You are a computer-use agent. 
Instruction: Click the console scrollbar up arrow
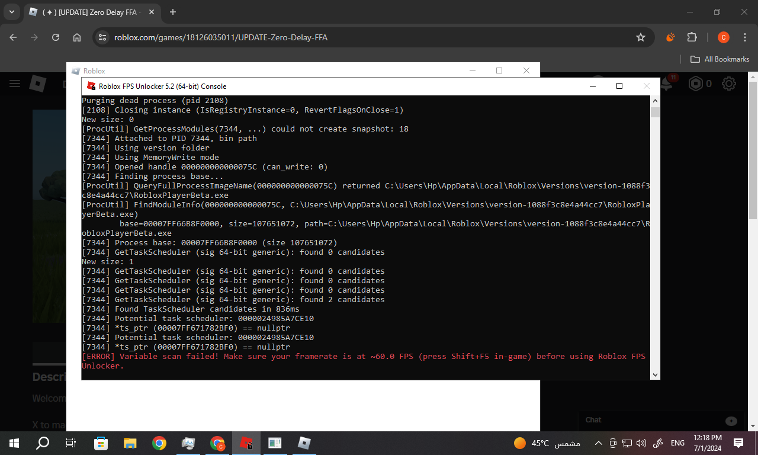[655, 101]
